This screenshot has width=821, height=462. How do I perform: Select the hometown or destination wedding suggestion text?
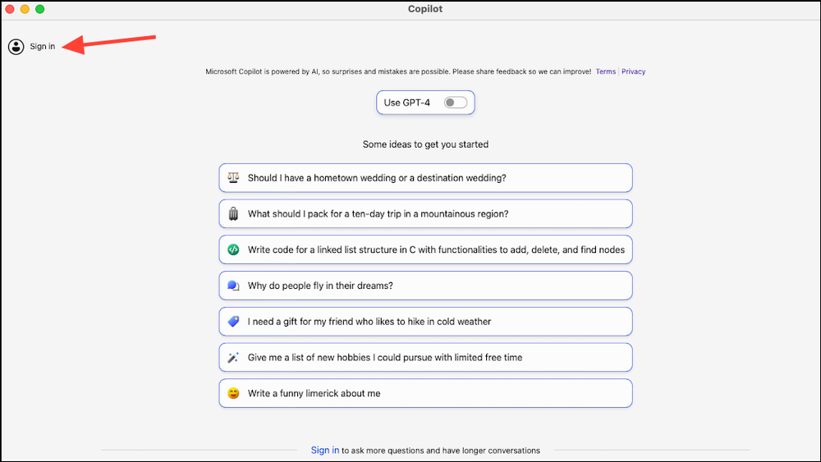(377, 177)
